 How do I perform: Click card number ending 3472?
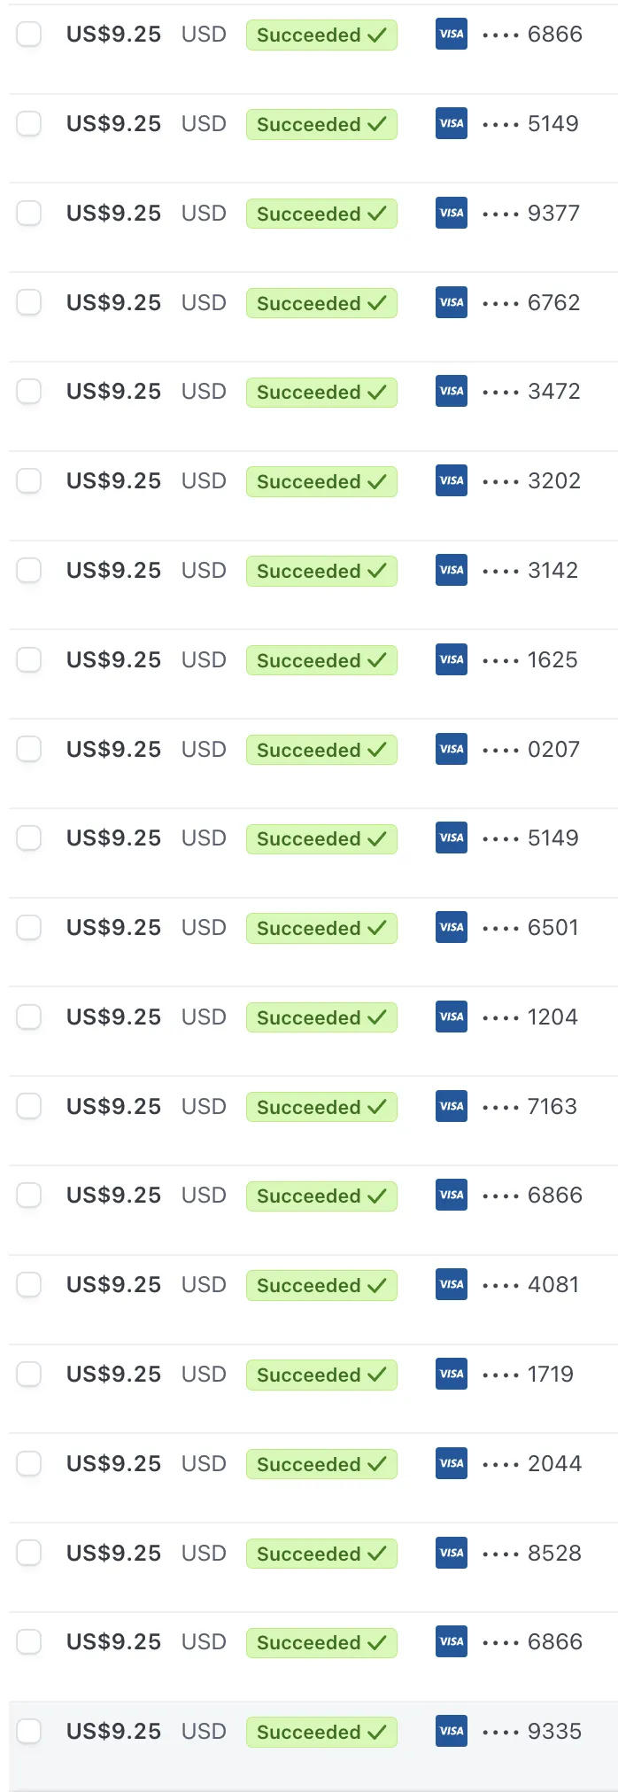click(x=531, y=391)
